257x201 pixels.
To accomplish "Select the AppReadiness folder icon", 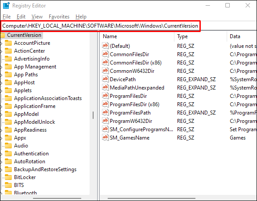I will pos(8,130).
